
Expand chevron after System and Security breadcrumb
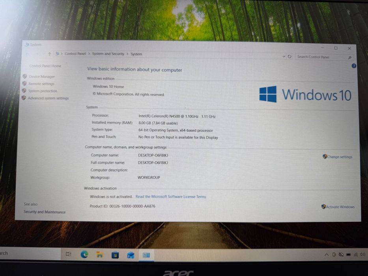tap(127, 54)
